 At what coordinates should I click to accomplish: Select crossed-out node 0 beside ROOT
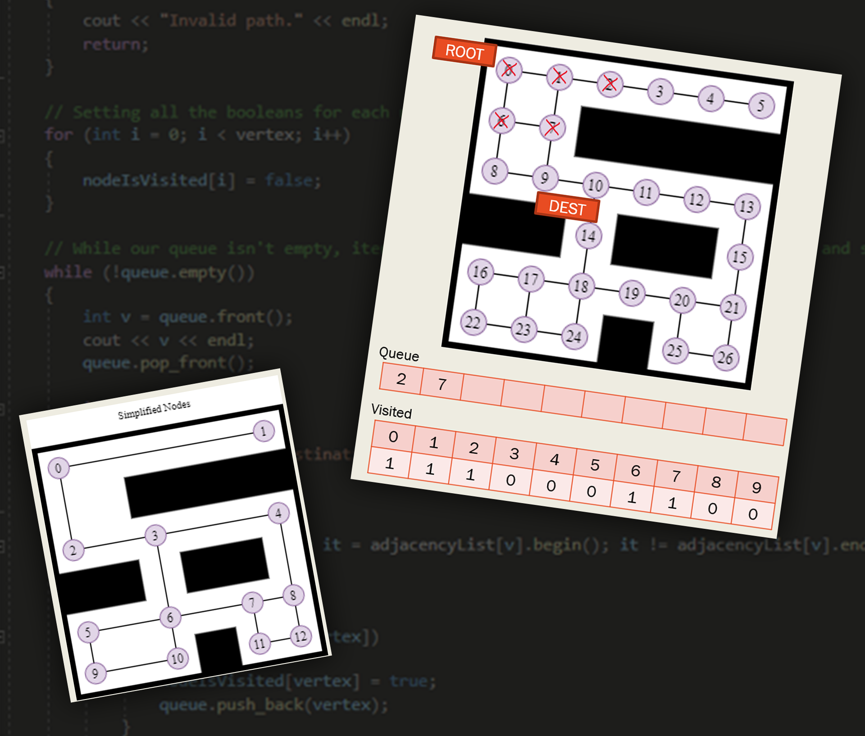click(509, 70)
